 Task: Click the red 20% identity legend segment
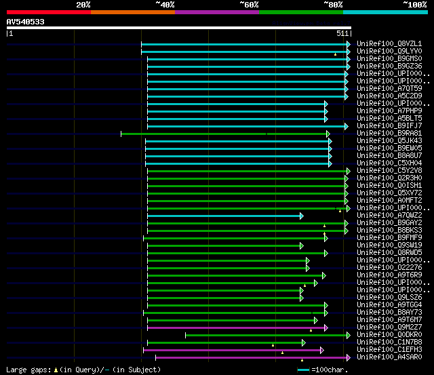[49, 12]
